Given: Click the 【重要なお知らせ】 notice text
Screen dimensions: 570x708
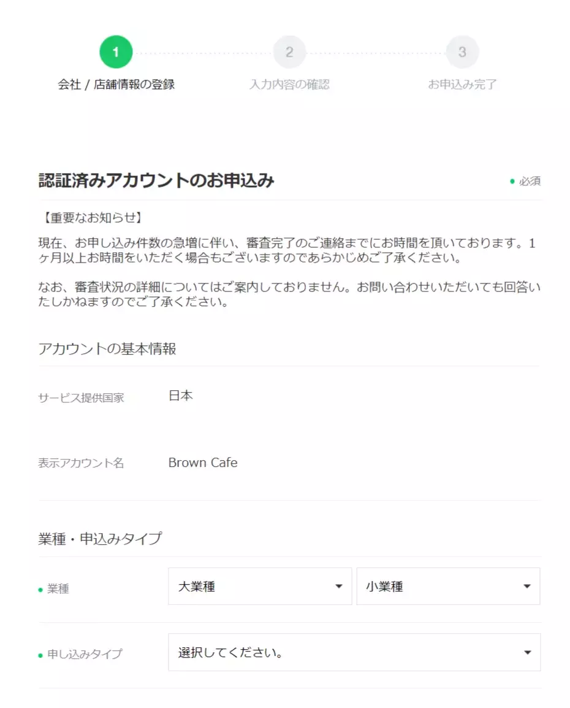Looking at the screenshot, I should click(93, 218).
